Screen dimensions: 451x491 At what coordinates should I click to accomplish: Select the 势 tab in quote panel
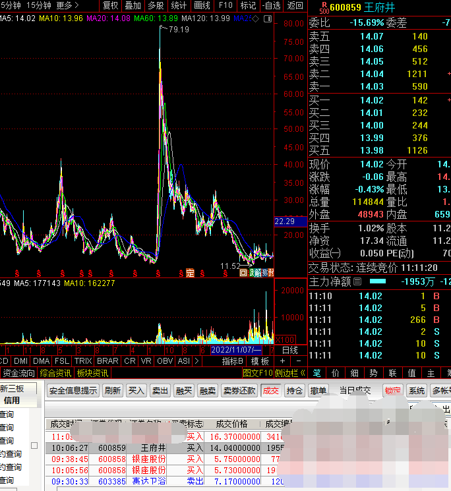(373, 373)
